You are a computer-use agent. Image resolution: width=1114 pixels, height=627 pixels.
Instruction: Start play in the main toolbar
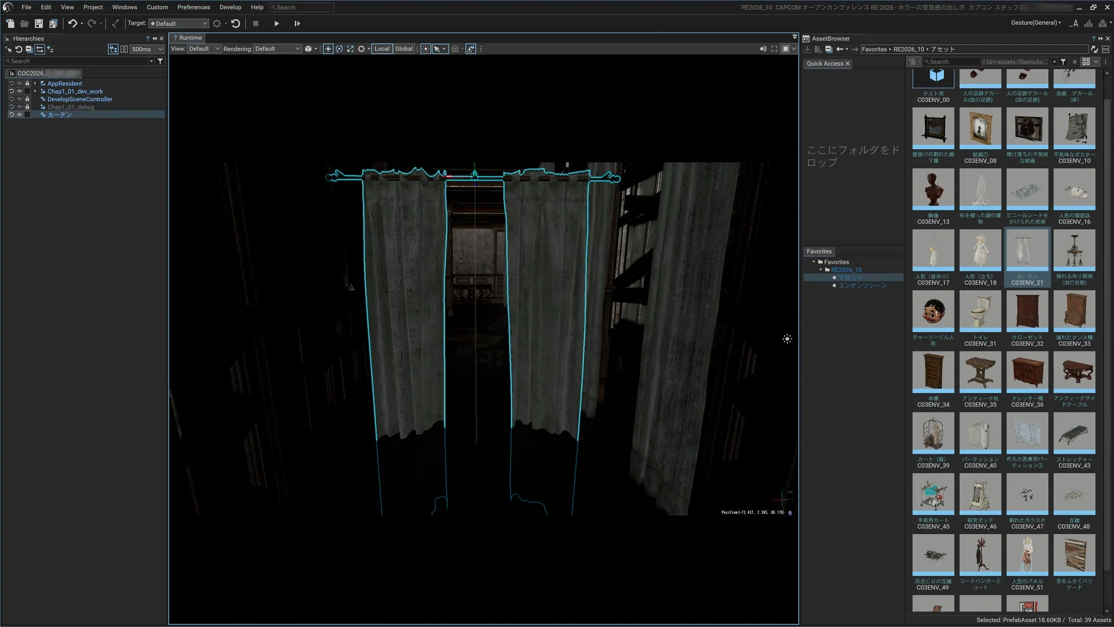click(277, 23)
